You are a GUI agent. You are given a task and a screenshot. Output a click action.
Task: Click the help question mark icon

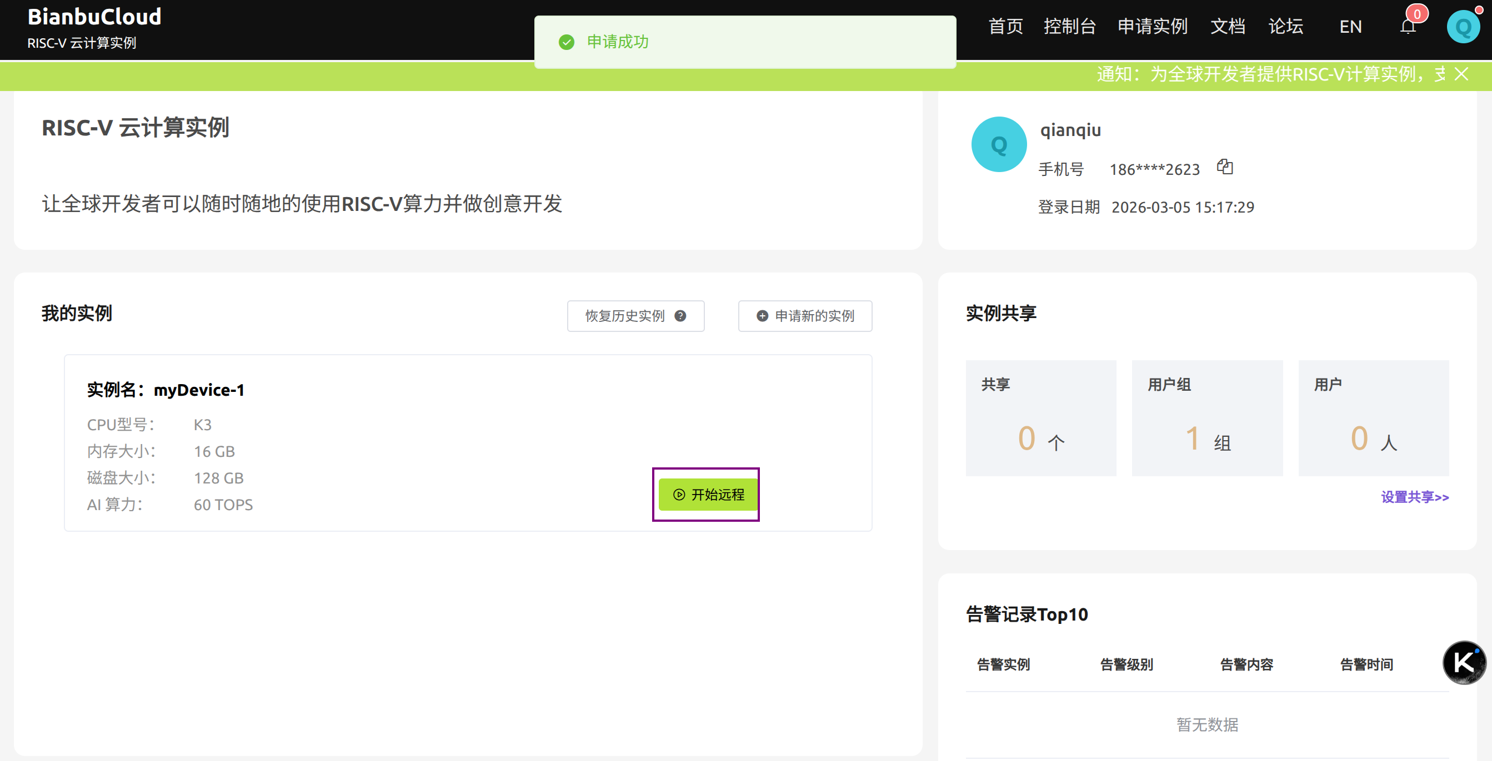coord(680,316)
